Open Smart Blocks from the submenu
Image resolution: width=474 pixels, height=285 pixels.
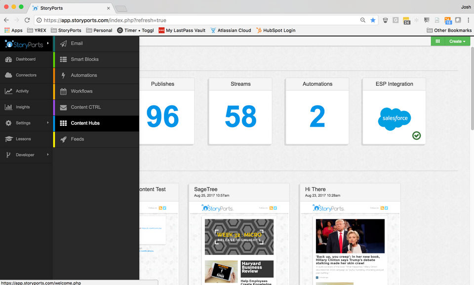(96, 60)
